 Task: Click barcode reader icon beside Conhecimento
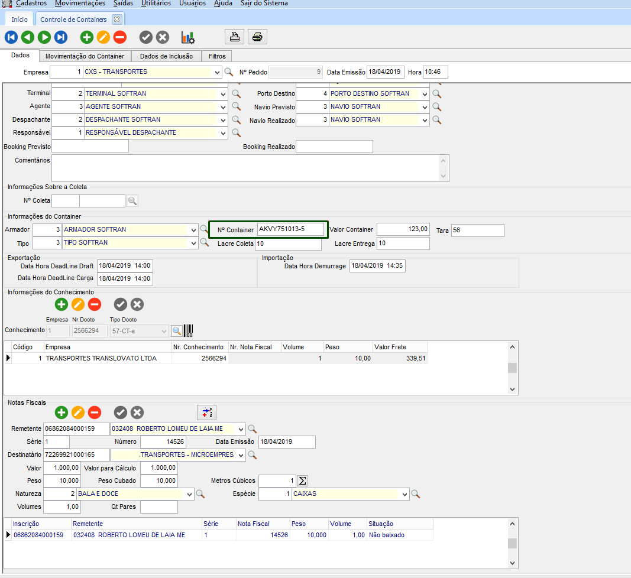(189, 330)
